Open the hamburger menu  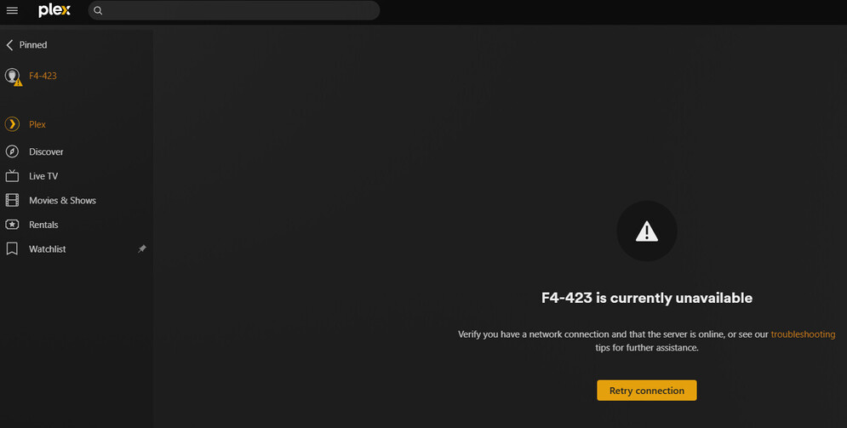[x=12, y=10]
